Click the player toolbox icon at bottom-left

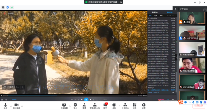(x=2, y=100)
